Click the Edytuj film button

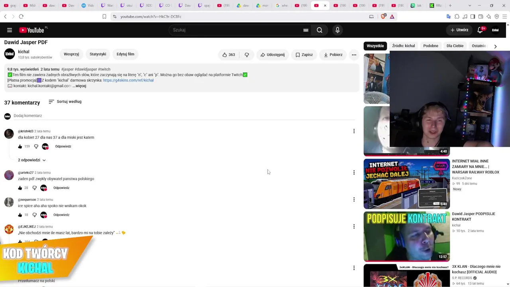[125, 54]
